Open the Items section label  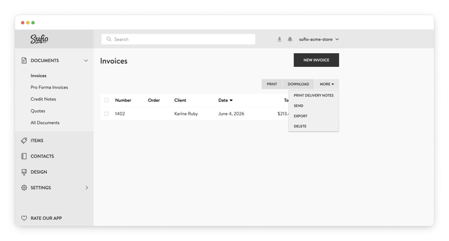click(37, 140)
